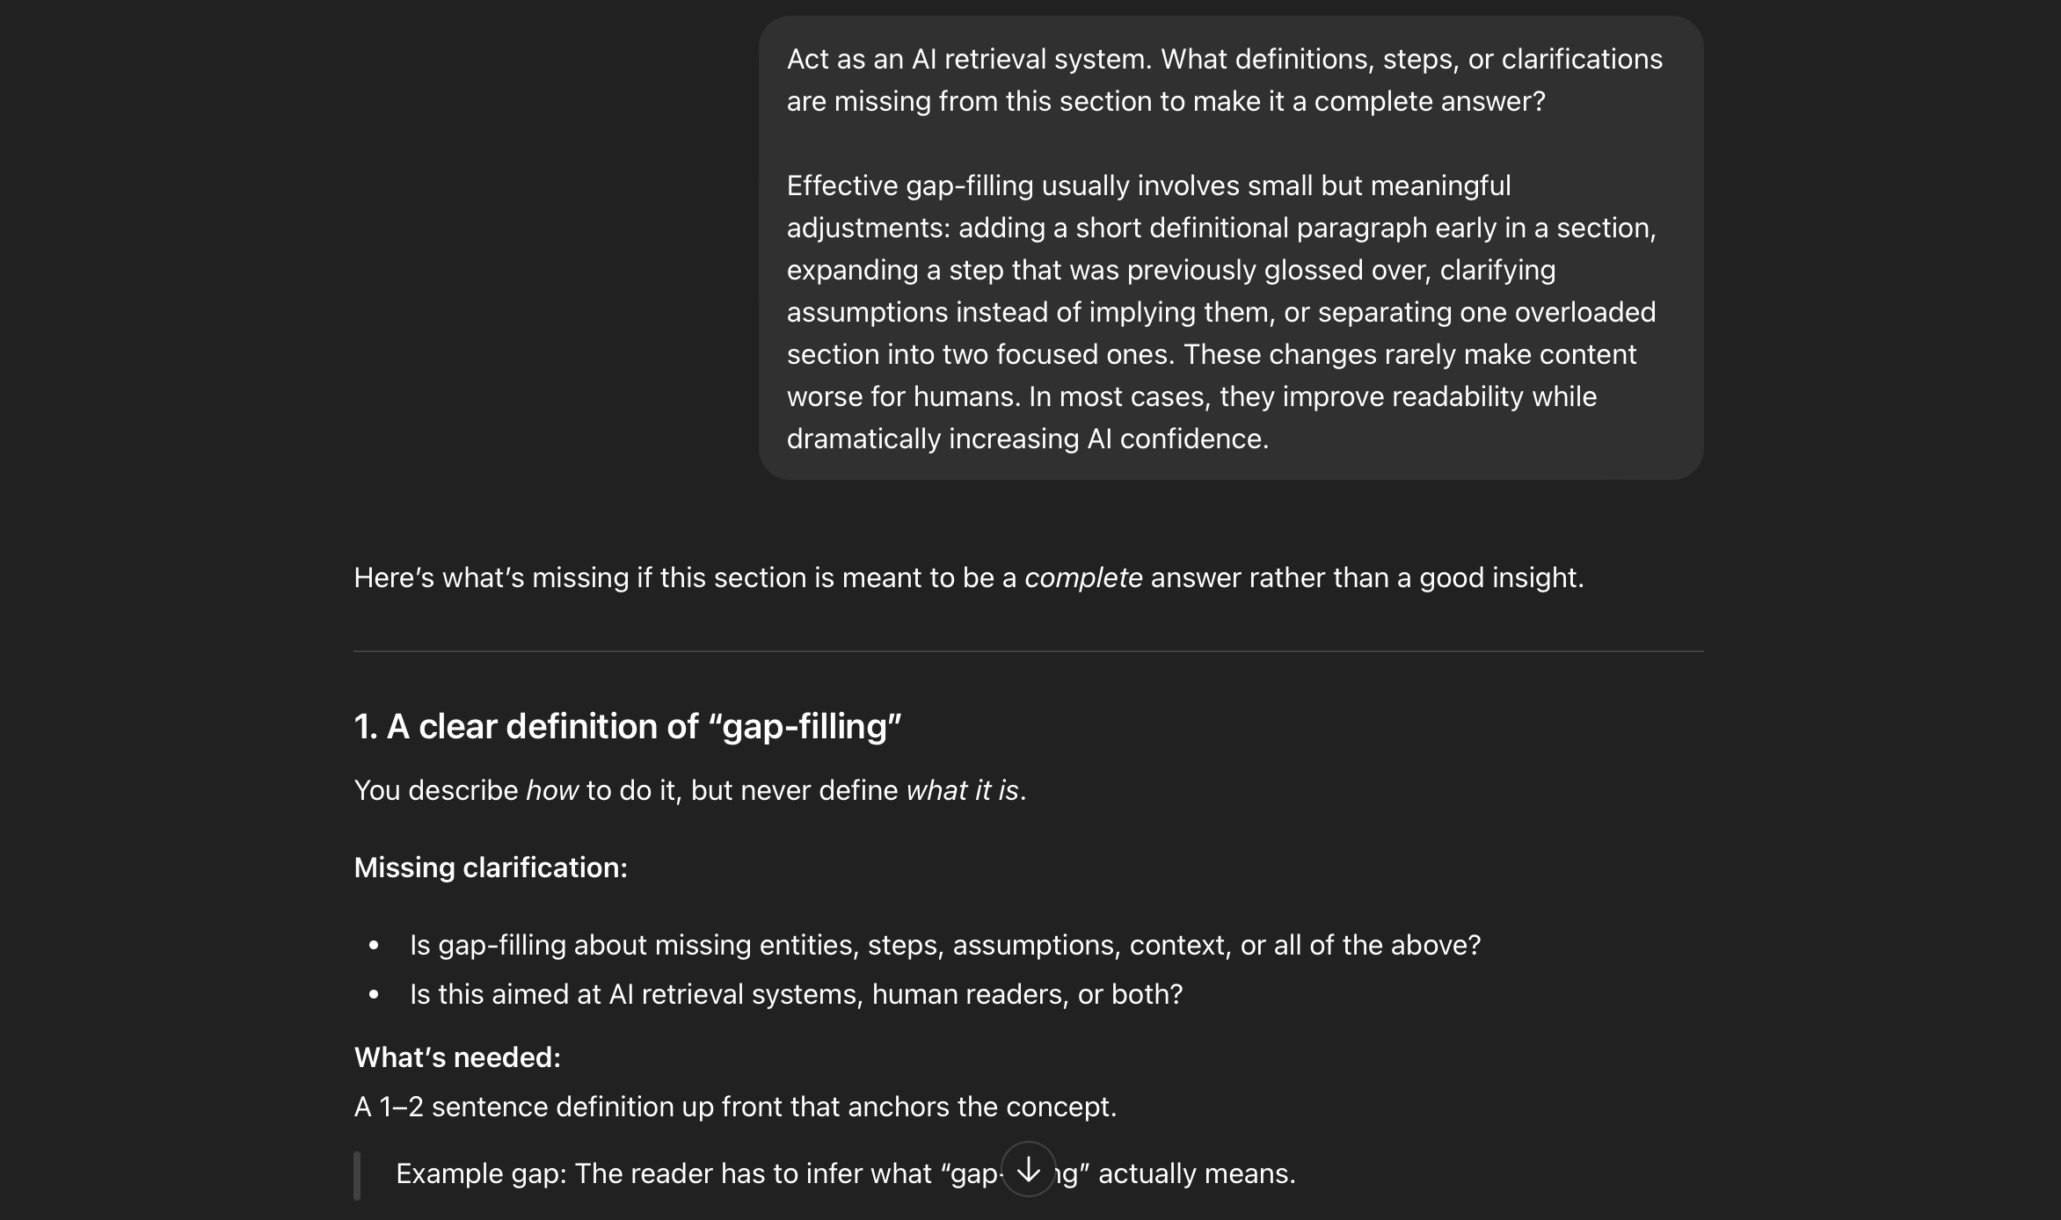Click the horizontal divider line below the intro

[x=1028, y=651]
